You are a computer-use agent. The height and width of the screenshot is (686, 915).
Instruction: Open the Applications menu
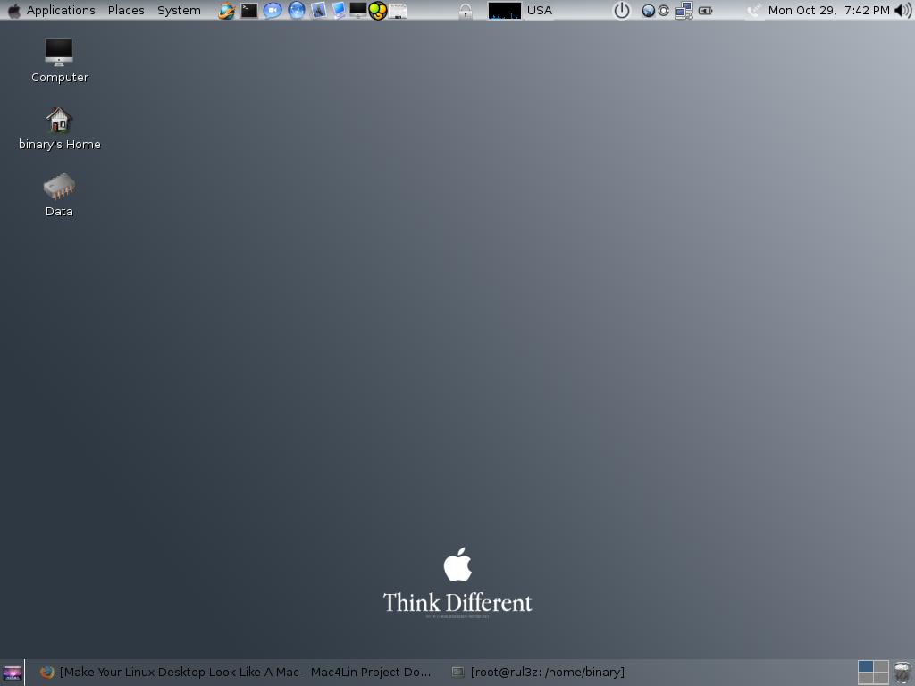click(61, 11)
